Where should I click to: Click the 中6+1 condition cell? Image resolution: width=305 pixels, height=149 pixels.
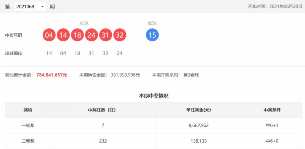click(x=272, y=125)
